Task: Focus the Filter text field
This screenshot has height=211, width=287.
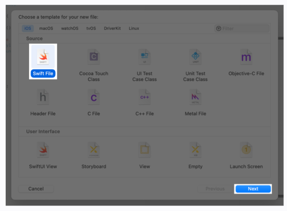Action: 242,29
